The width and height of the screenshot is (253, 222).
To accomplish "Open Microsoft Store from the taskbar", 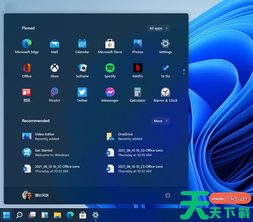I will tap(83, 215).
